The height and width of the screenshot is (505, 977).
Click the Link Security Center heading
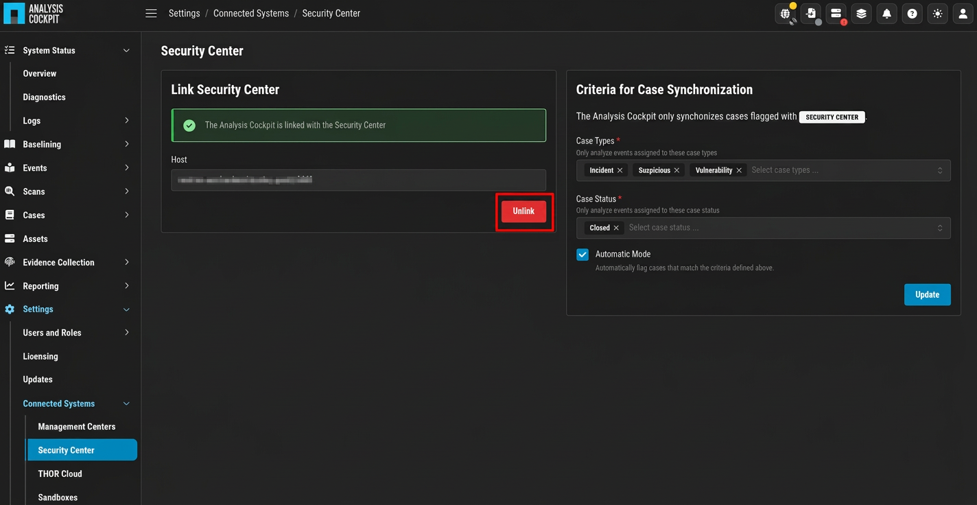coord(225,90)
